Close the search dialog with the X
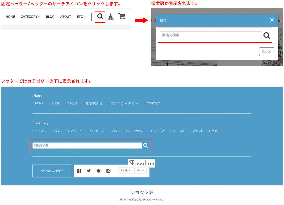The image size is (284, 205). (x=272, y=20)
